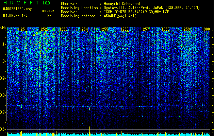Click the 0.7 kHz axis label
The image size is (214, 136).
point(3,112)
